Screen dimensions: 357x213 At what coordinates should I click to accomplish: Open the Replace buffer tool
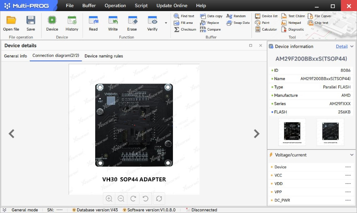[x=209, y=23]
